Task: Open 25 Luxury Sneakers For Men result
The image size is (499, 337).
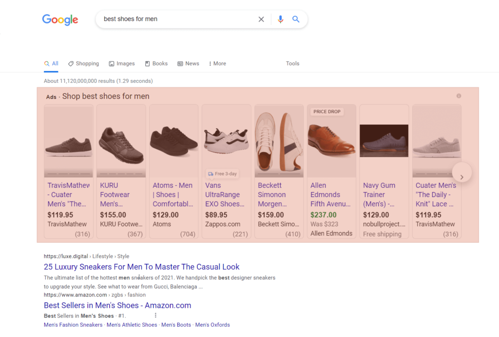Action: click(x=142, y=267)
